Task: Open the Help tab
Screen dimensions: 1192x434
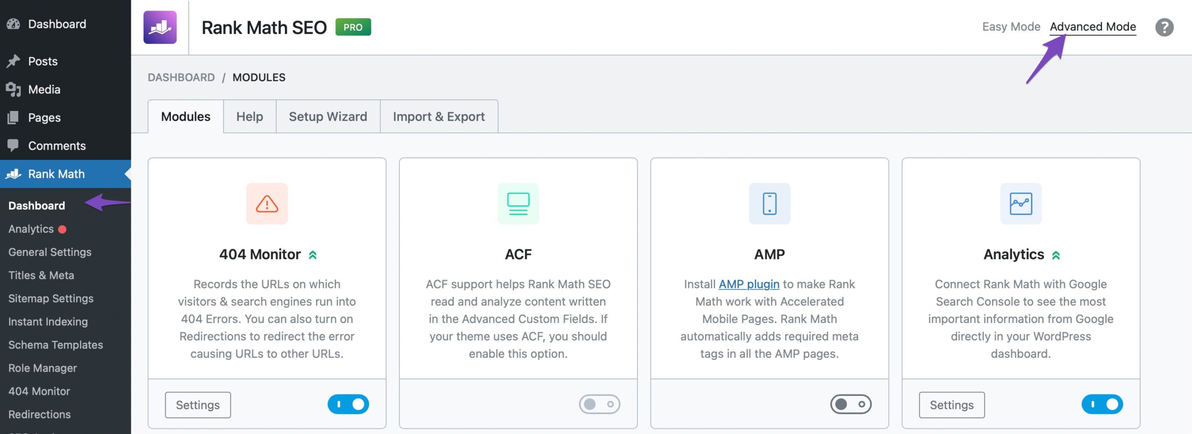Action: pyautogui.click(x=250, y=117)
